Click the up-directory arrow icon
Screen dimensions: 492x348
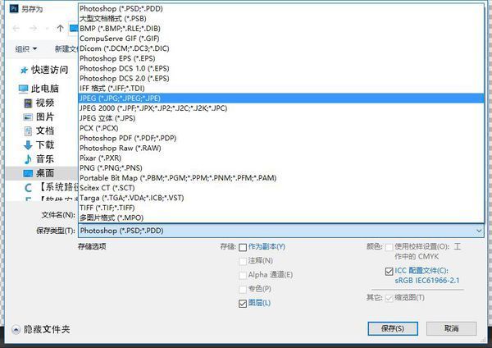coord(61,28)
